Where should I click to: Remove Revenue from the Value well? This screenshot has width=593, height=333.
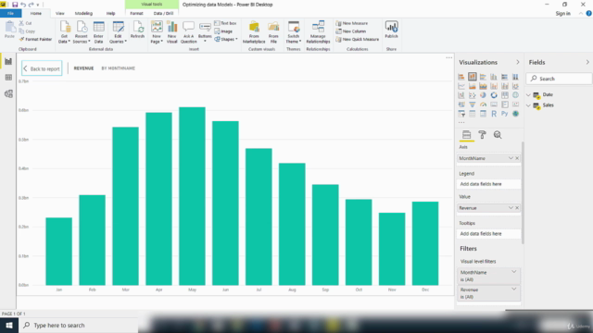[x=517, y=208]
